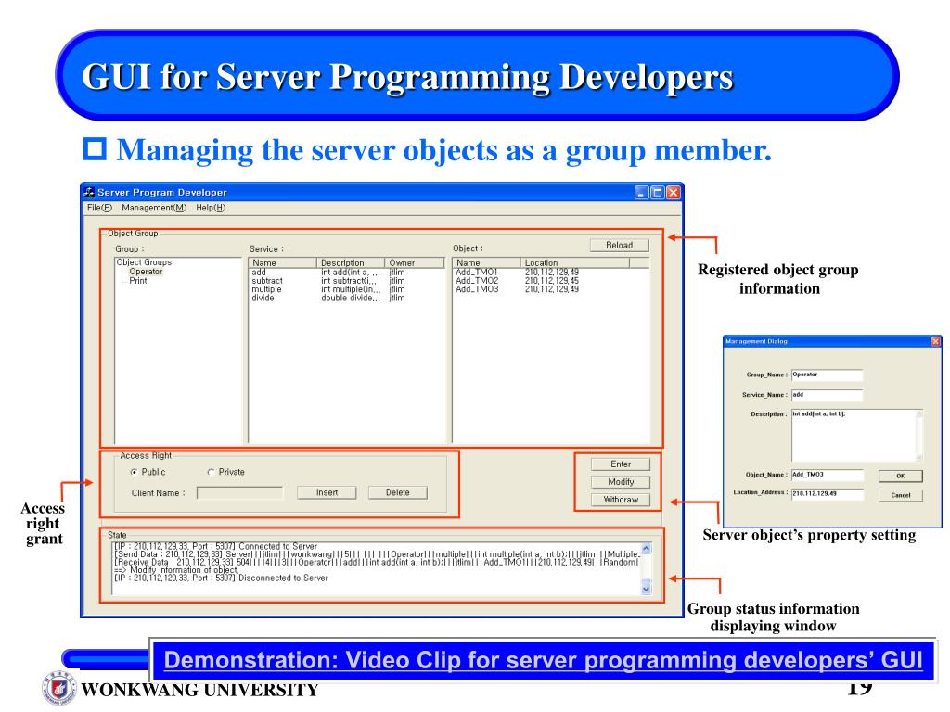Click the Location column header
This screenshot has height=712, width=950.
click(x=575, y=262)
